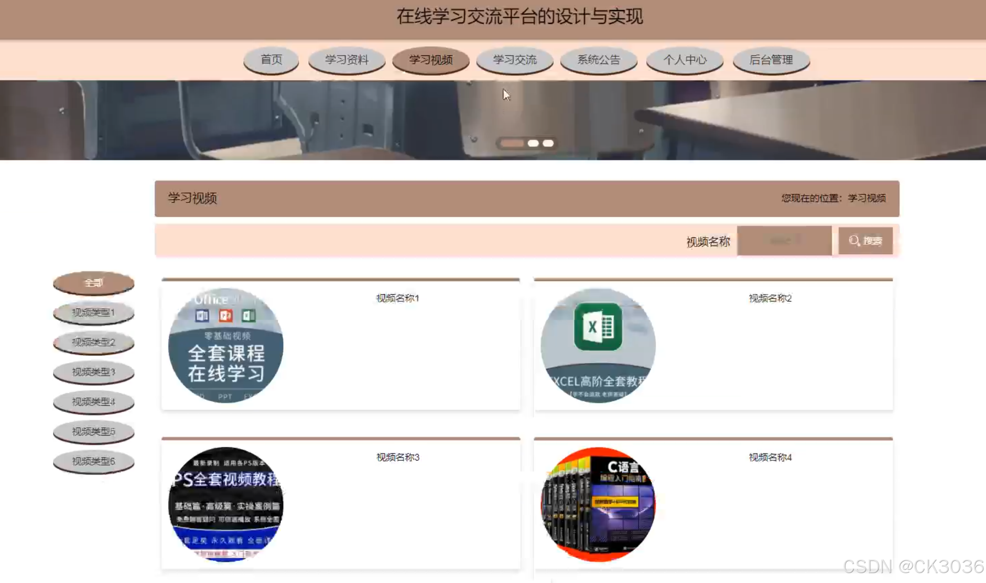Choose the 视频类型6 filter
The image size is (986, 583).
[94, 461]
